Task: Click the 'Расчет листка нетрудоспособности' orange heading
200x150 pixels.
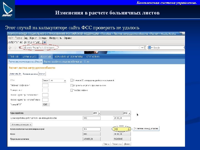Action: (32, 68)
